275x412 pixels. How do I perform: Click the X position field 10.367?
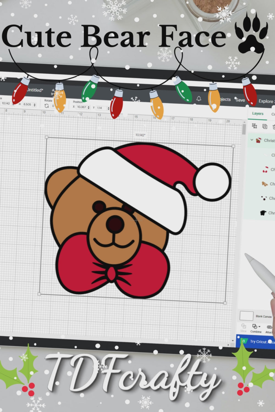click(81, 107)
